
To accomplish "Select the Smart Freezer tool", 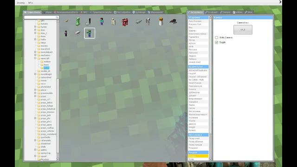I will coord(198,83).
